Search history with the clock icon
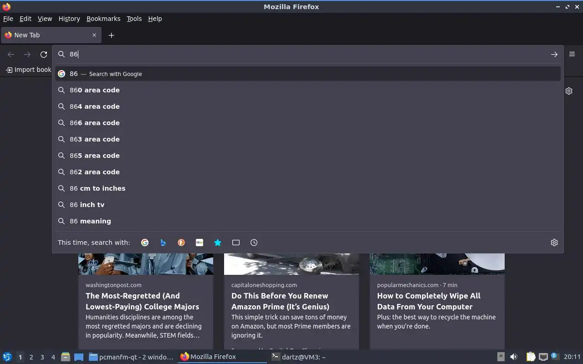 [x=254, y=243]
